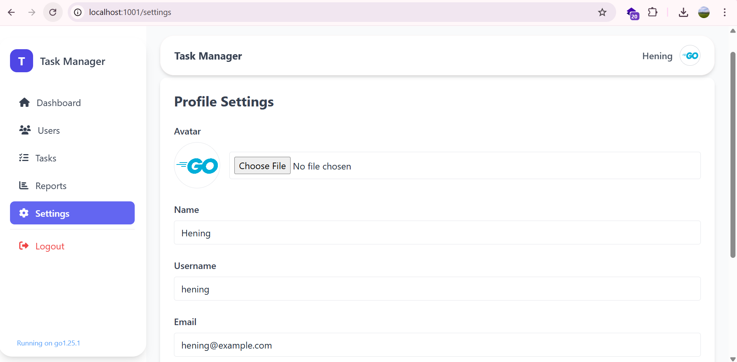Click the Name input field
Image resolution: width=737 pixels, height=362 pixels.
[x=437, y=233]
